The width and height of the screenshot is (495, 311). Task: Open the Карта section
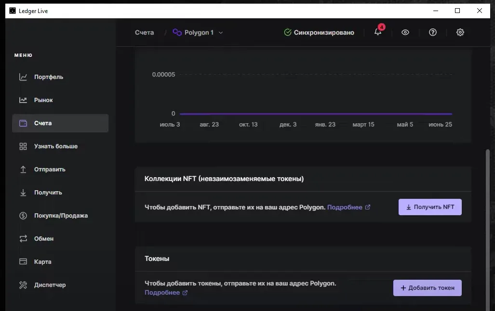click(60, 262)
